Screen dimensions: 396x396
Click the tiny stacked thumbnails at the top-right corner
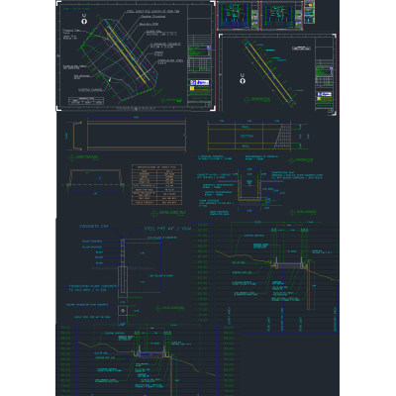[310, 12]
